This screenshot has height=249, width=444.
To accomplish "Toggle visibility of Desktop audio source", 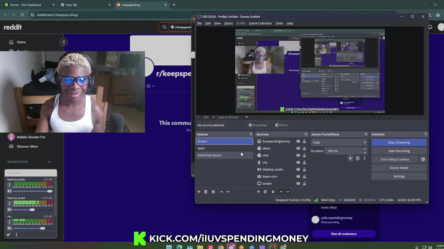I will pyautogui.click(x=298, y=169).
